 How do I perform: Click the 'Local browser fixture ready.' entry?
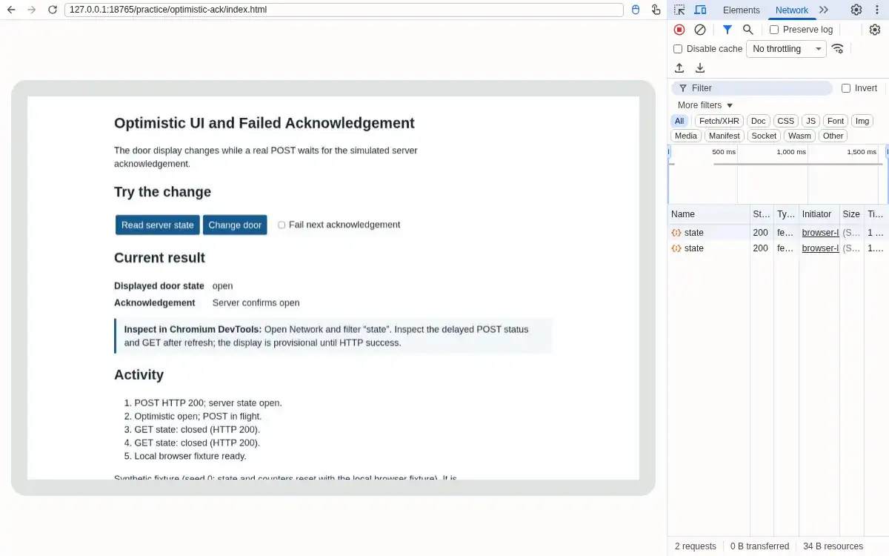[190, 456]
